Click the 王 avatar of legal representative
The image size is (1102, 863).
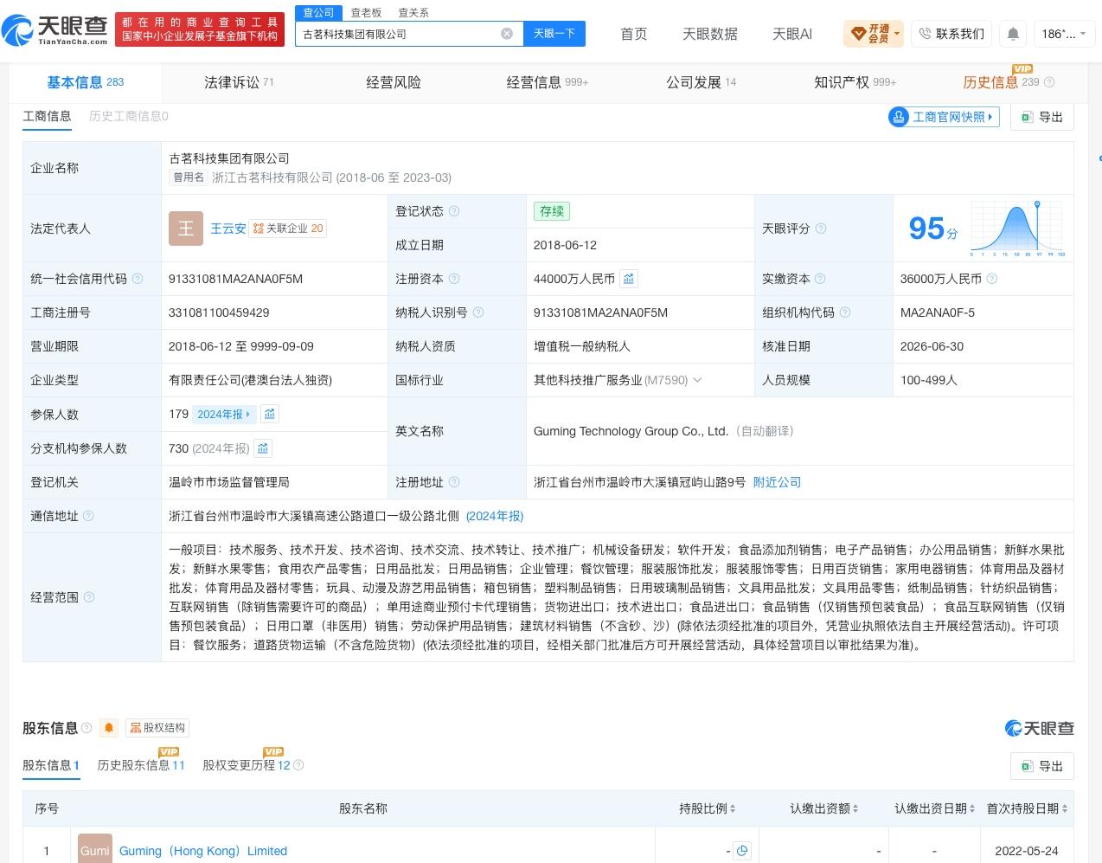tap(186, 229)
